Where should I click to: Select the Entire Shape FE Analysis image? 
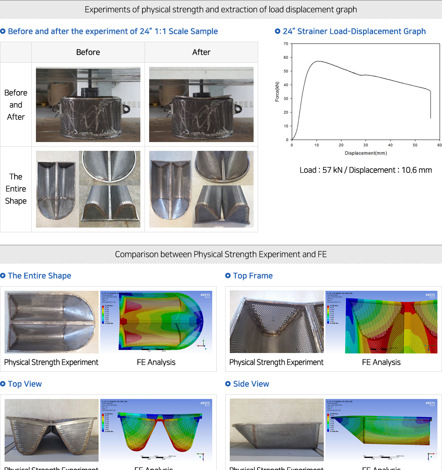coord(156,322)
